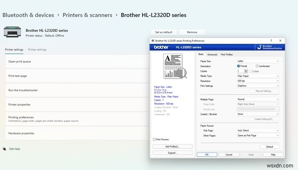Open the Print Settings dropdown

(x=258, y=86)
